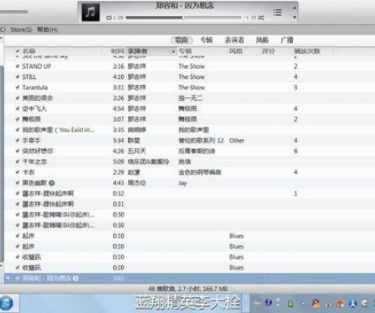This screenshot has width=375, height=313.
Task: Click the album artwork music note thumbnail
Action: [91, 12]
